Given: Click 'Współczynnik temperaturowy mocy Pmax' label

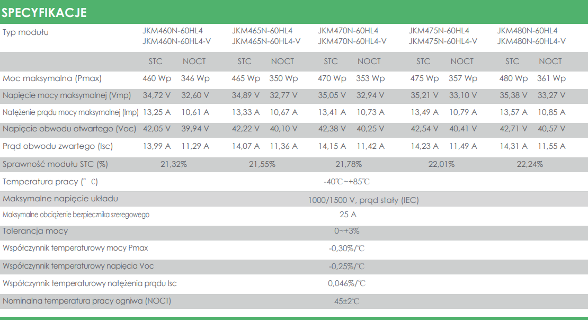Looking at the screenshot, I should tap(75, 248).
